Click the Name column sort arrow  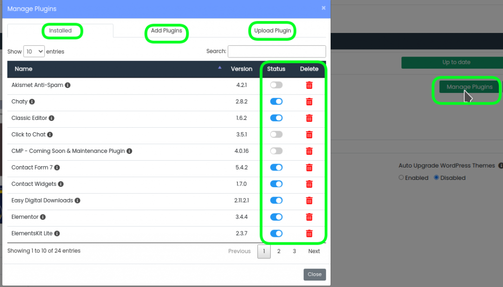(219, 69)
